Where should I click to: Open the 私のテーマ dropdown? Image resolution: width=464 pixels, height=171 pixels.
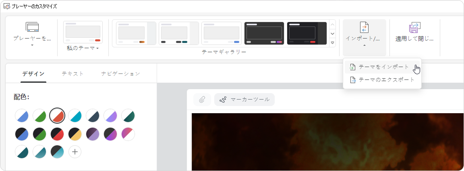click(x=83, y=48)
